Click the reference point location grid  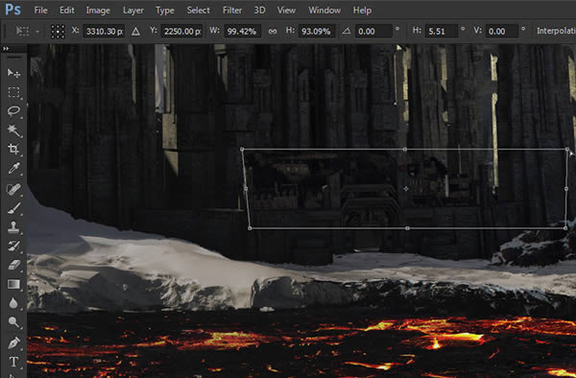tap(58, 32)
